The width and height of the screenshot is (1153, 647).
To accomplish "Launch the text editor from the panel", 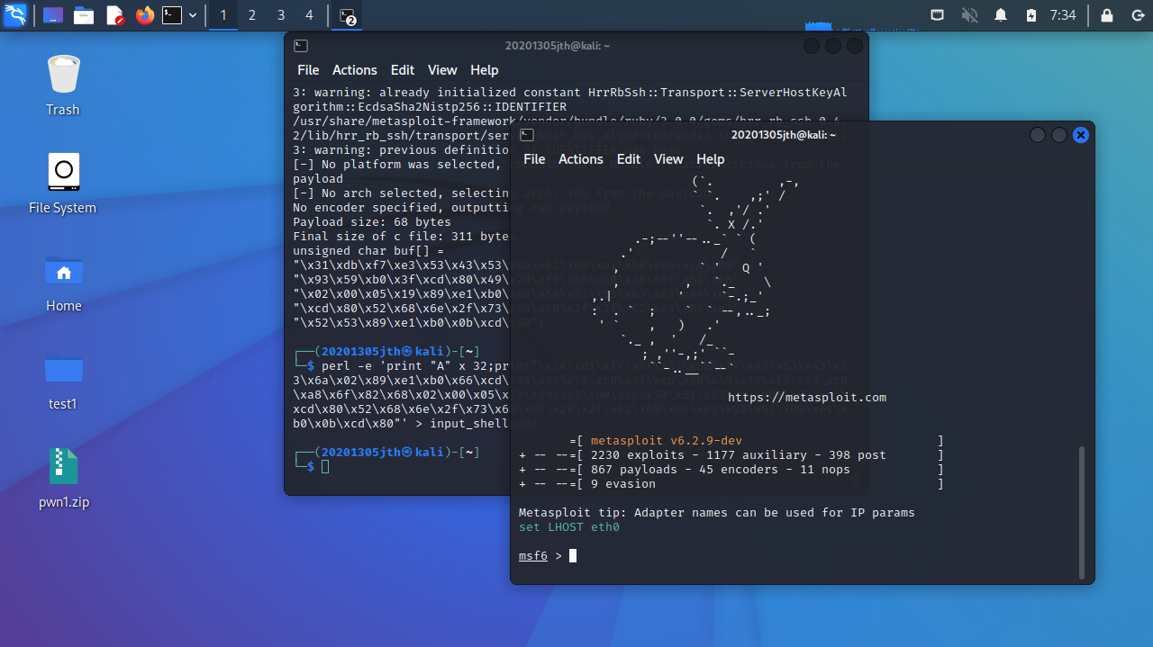I will click(114, 15).
